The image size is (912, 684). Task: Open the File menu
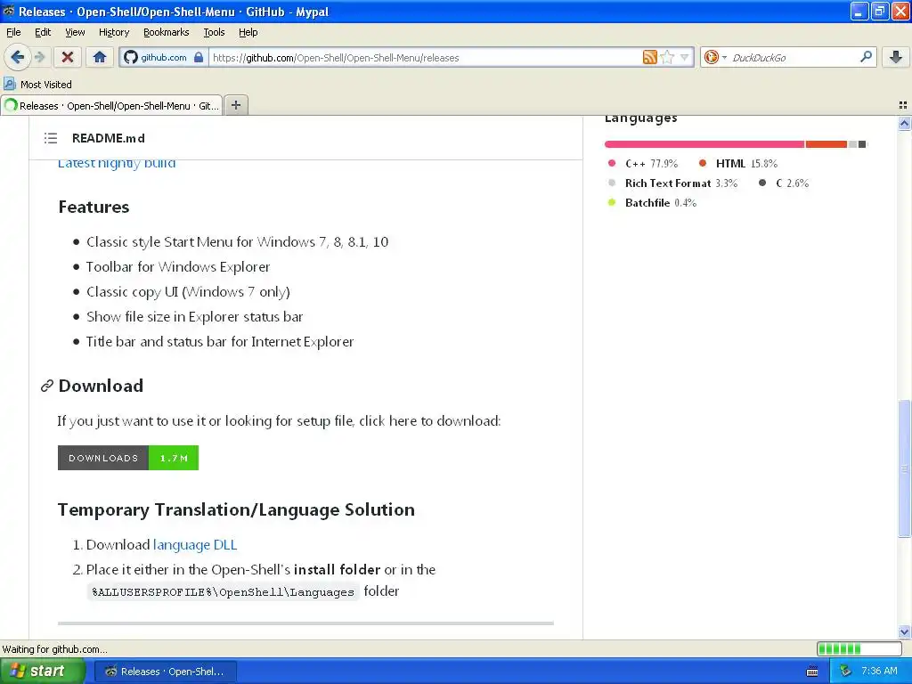(x=13, y=32)
